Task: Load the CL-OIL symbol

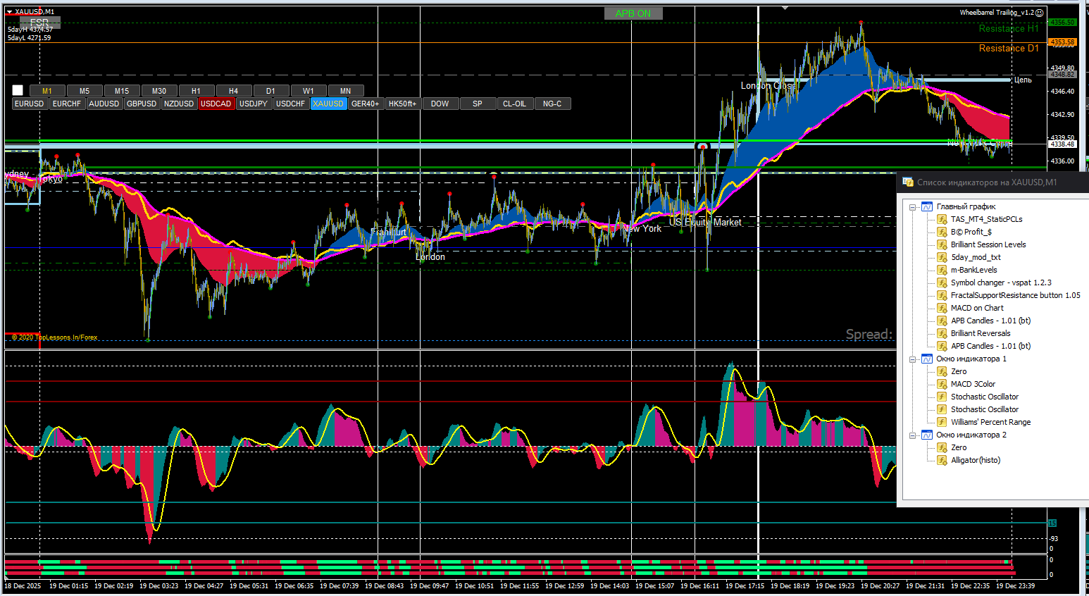Action: pyautogui.click(x=515, y=104)
